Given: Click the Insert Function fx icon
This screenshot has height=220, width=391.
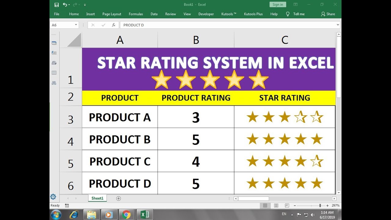Looking at the screenshot, I should (x=113, y=25).
